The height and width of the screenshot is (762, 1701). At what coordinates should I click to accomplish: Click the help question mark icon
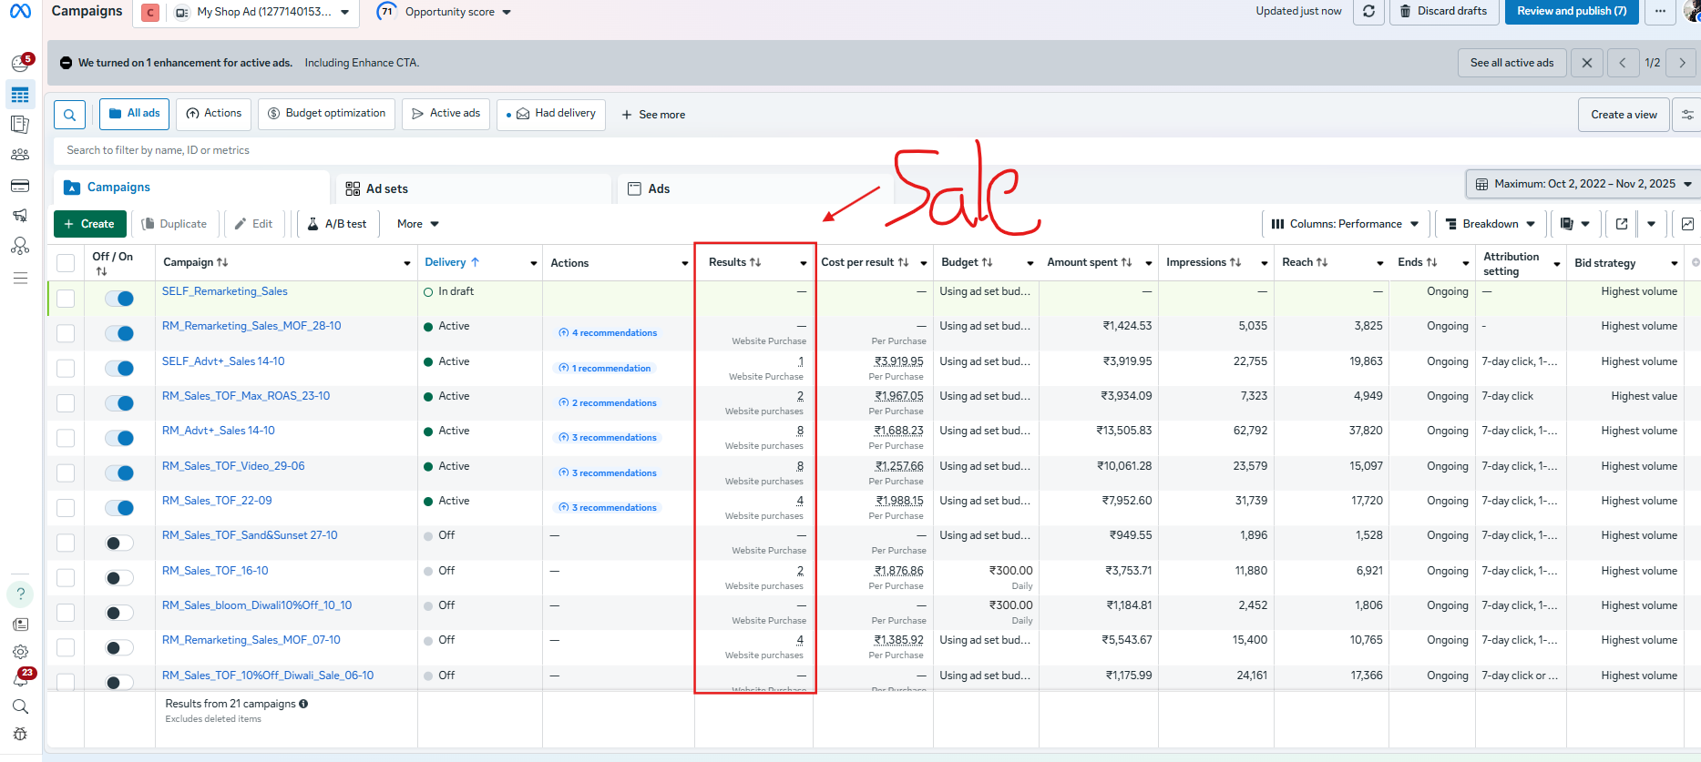coord(20,594)
